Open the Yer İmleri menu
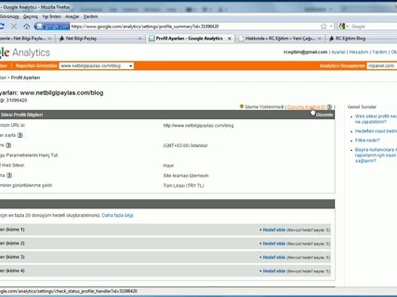Viewport: 397px width, 297px height. click(52, 16)
